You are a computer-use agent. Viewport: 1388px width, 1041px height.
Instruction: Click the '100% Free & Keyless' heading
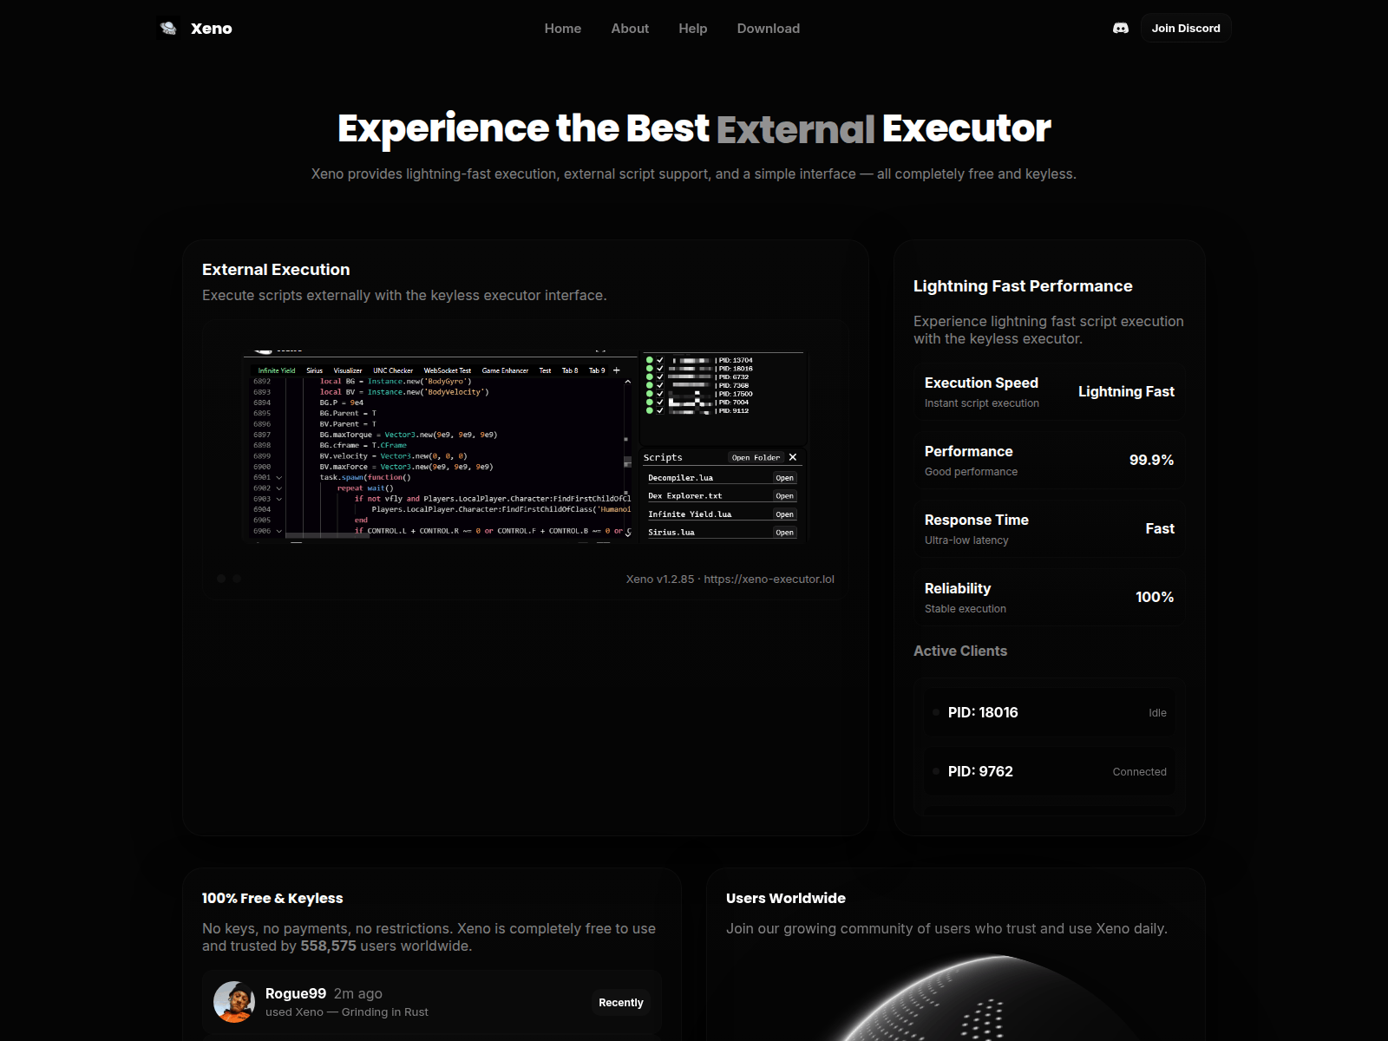tap(272, 898)
